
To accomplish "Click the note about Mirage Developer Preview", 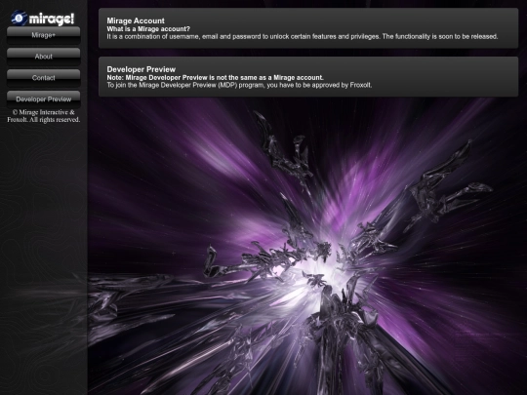I will [x=215, y=78].
